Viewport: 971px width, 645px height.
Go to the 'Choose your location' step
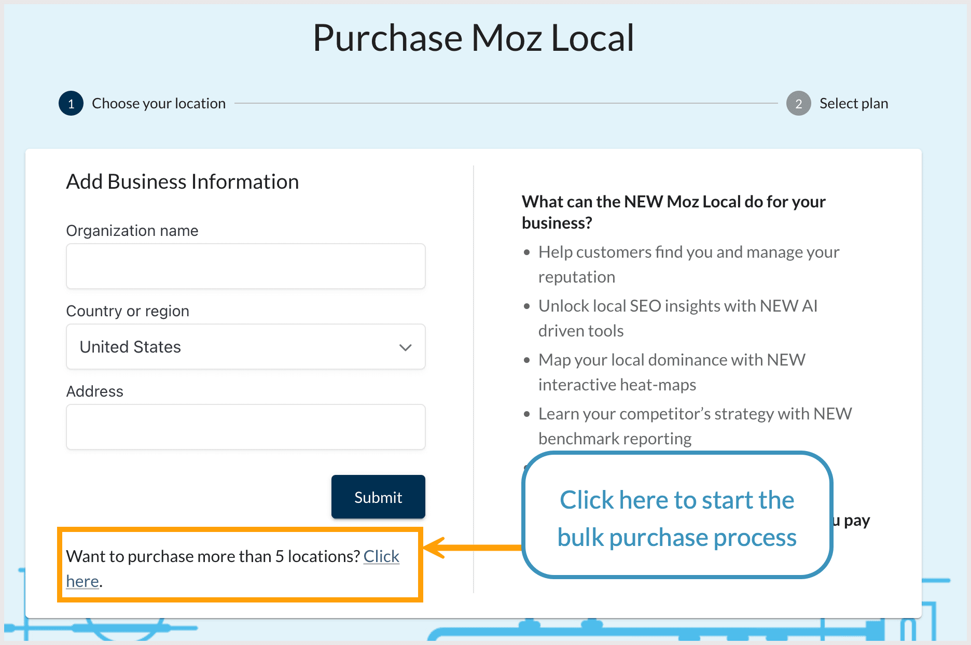[158, 103]
